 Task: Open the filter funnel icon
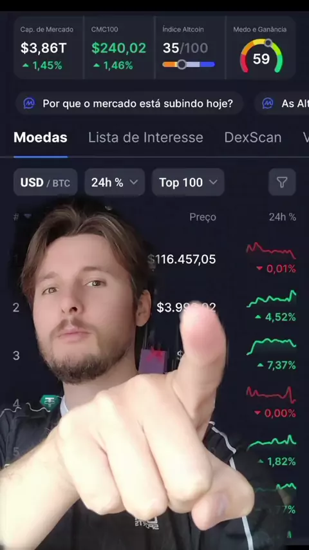coord(282,182)
